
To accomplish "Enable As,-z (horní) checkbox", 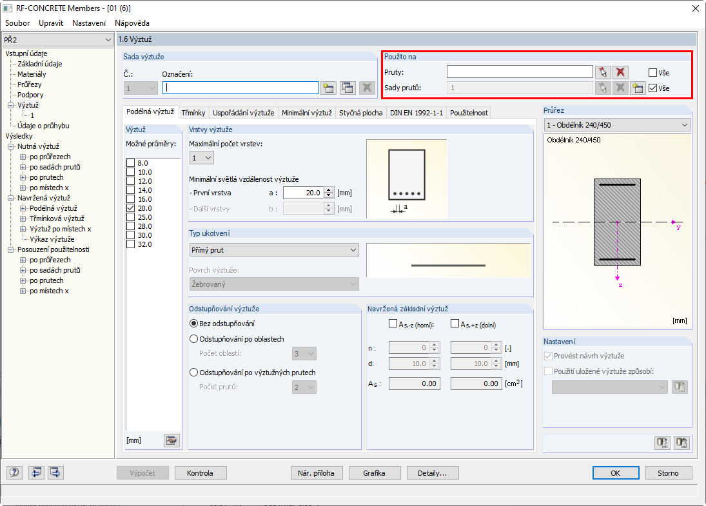I will click(x=393, y=324).
